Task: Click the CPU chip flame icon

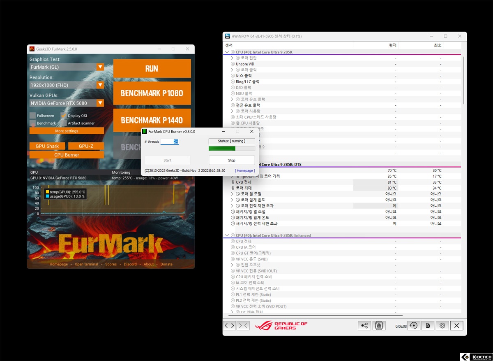Action: [379, 326]
